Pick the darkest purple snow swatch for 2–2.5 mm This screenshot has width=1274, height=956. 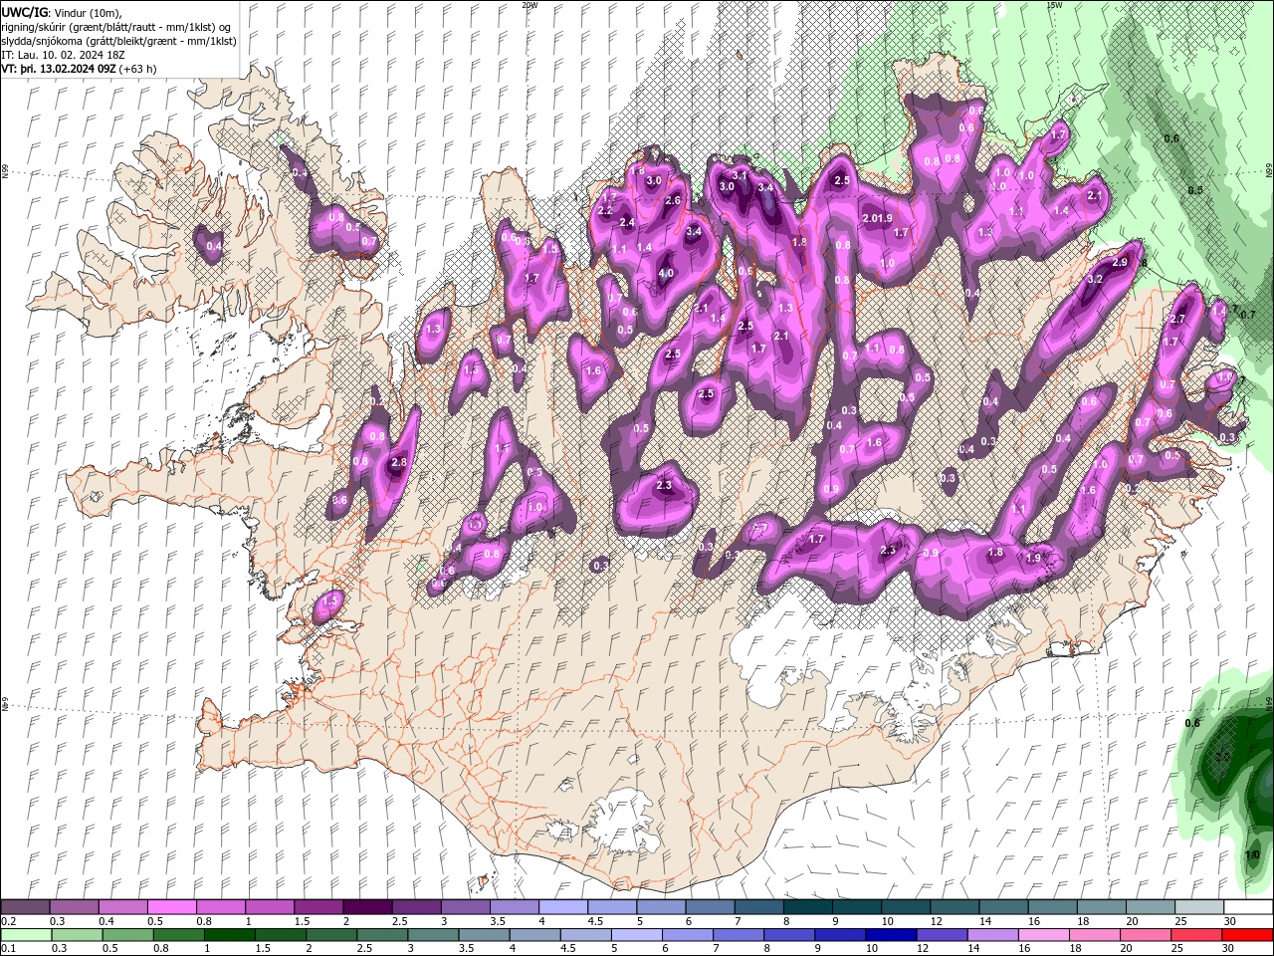[366, 907]
